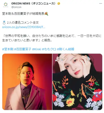This screenshot has width=104, height=113.
Task: Click the bouquet emoji after 結婚発表
Action: pyautogui.click(x=46, y=14)
